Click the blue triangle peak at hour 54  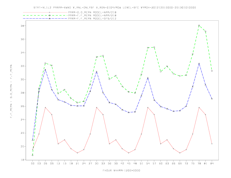tap(148, 78)
